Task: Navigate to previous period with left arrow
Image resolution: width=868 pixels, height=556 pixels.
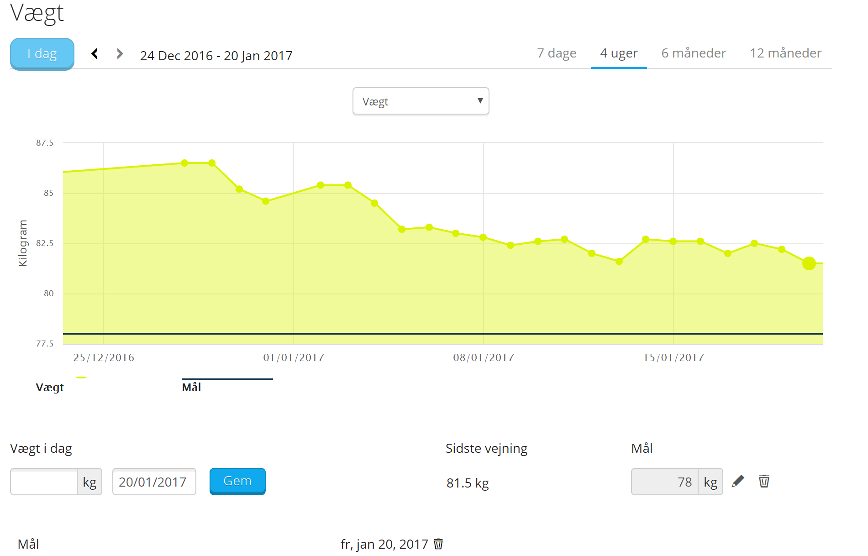Action: (95, 53)
